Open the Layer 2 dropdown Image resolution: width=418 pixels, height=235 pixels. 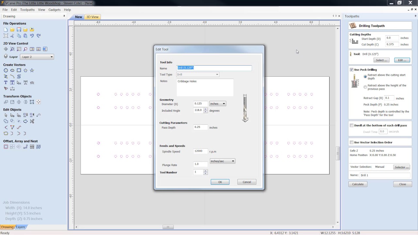[x=37, y=57]
